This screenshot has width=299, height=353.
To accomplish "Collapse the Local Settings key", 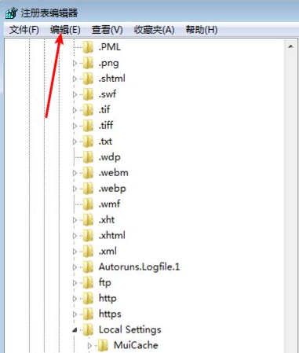I will (75, 330).
